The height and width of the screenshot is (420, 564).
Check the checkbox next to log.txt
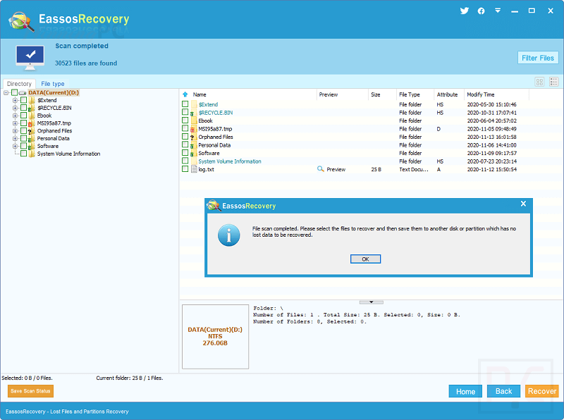185,169
